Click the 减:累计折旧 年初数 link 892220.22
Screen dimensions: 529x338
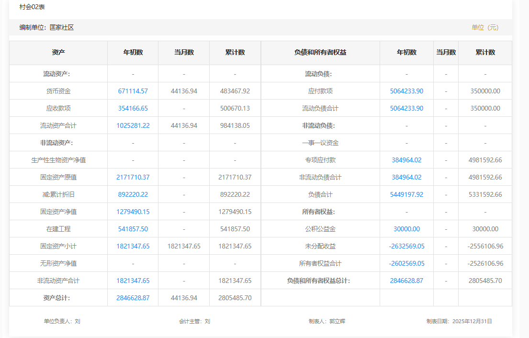pos(133,194)
